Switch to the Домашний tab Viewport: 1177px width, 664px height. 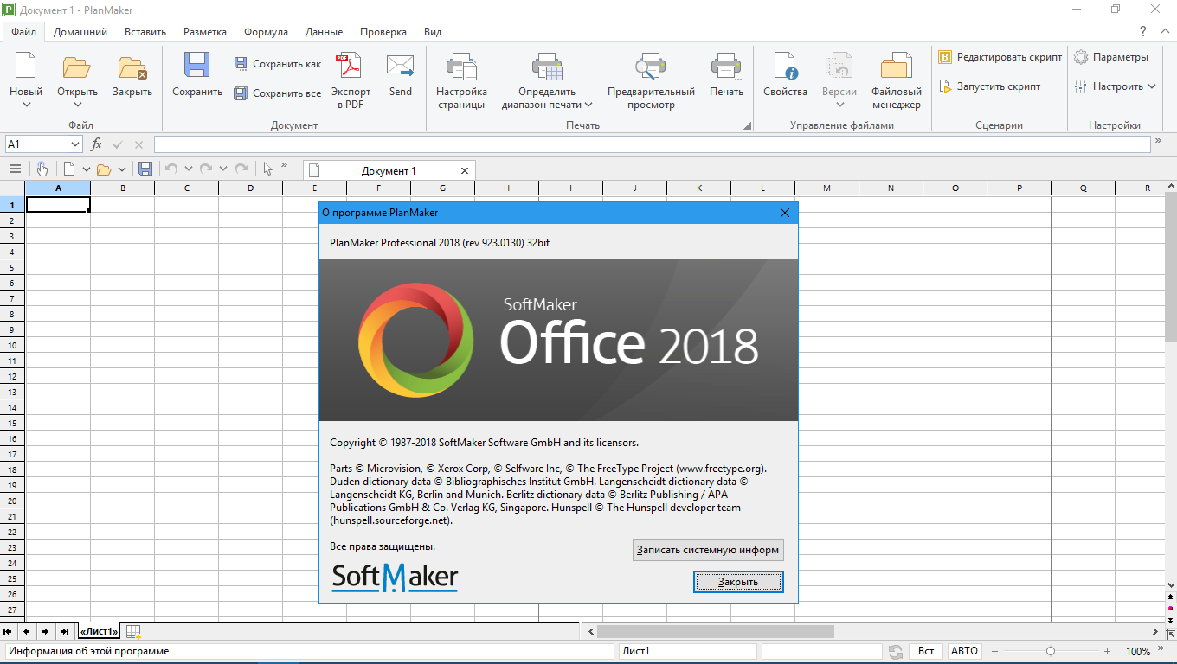point(80,32)
